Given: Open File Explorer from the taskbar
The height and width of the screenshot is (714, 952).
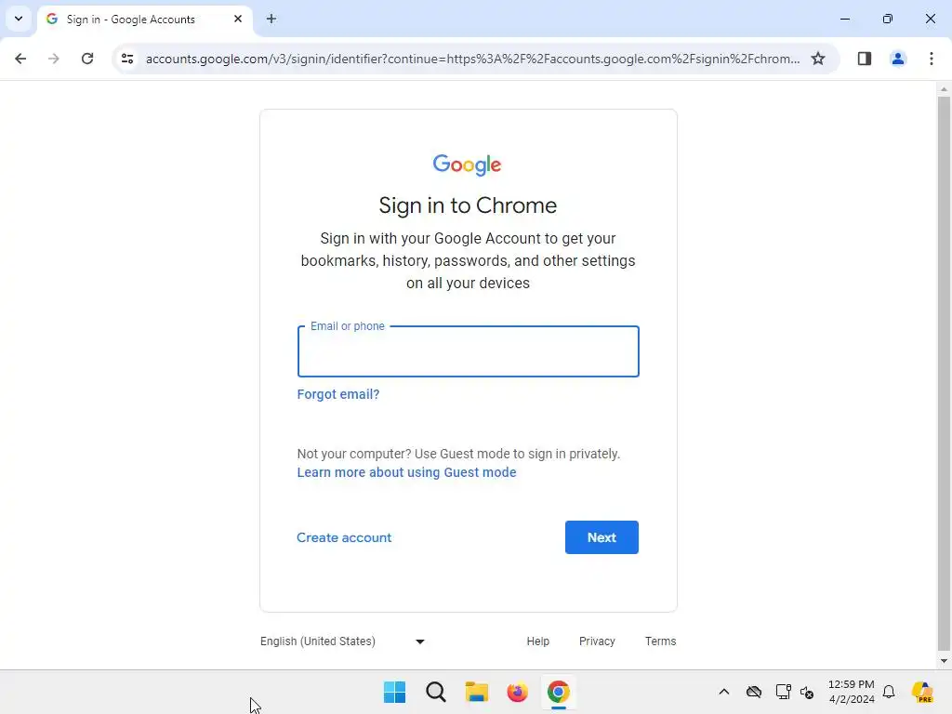Looking at the screenshot, I should 477,692.
